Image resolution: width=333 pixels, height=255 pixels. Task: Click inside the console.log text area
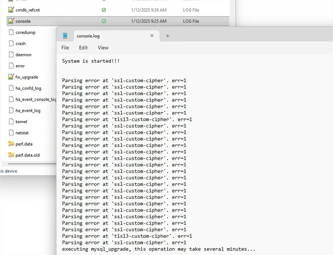[x=194, y=154]
